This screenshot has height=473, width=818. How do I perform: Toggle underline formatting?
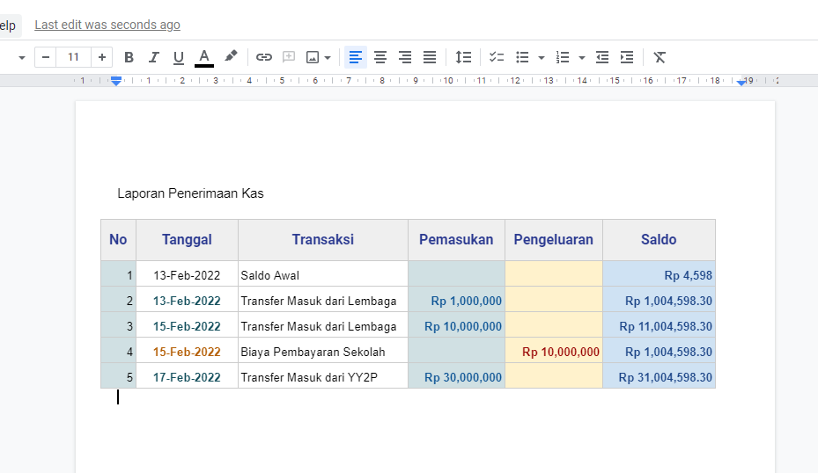(179, 57)
